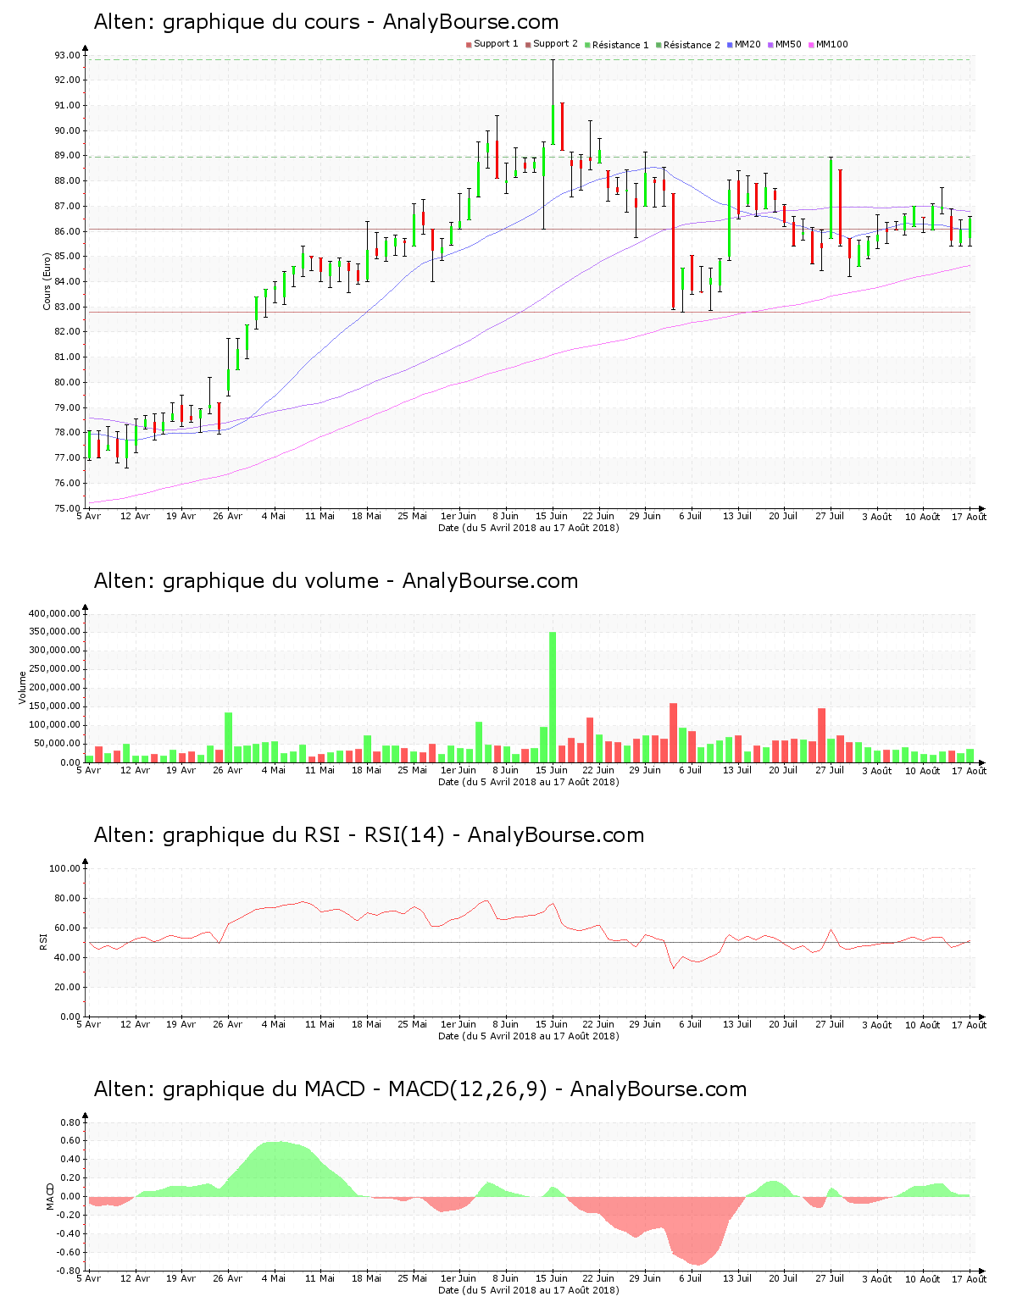Click the '-0.80' MACD axis value

69,1271
